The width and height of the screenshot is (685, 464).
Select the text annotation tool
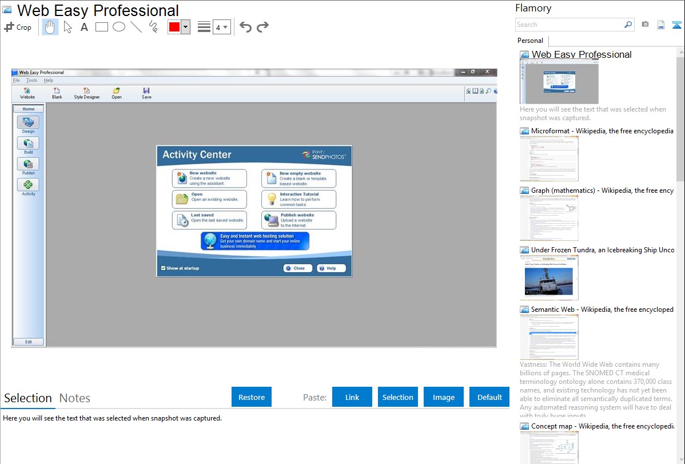pyautogui.click(x=84, y=27)
